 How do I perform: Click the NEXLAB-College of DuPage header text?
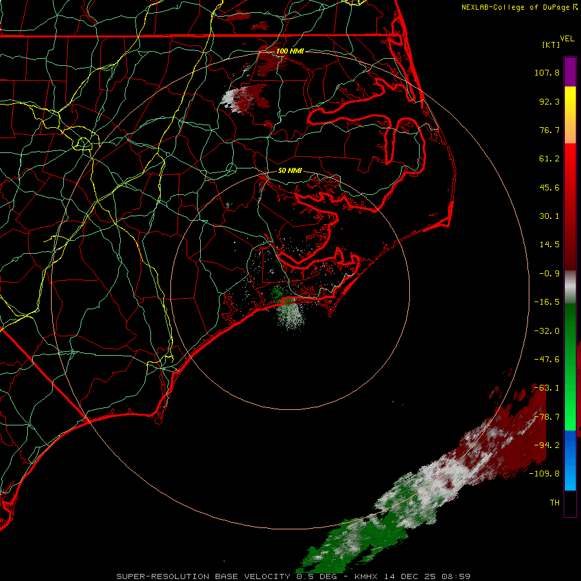click(520, 7)
